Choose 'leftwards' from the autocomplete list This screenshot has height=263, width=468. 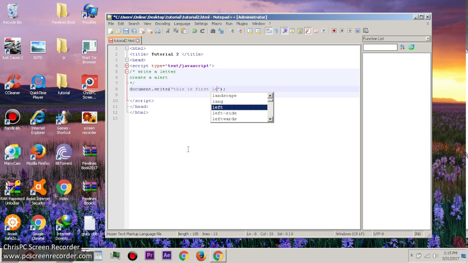[239, 119]
